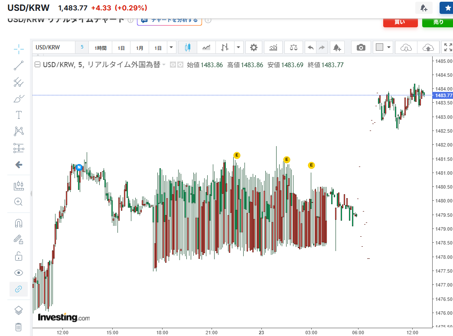The height and width of the screenshot is (336, 453).
Task: Open the indicators icon in the toolbar
Action: coord(273,47)
